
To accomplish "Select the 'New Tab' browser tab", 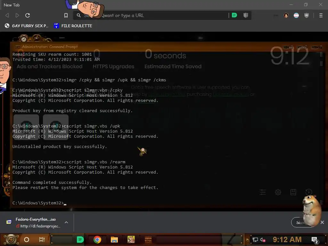I will click(x=12, y=5).
